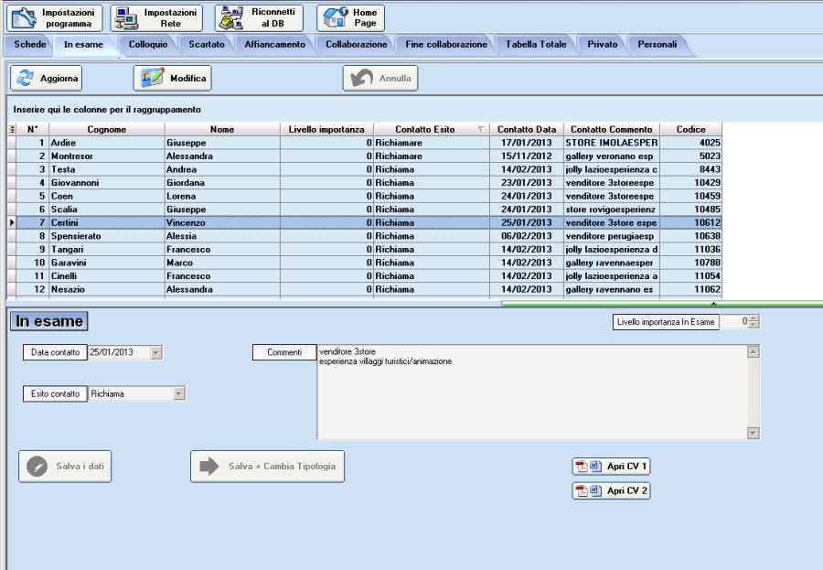Viewport: 823px width, 570px height.
Task: Open Impostazioni programma settings icon
Action: pyautogui.click(x=24, y=18)
